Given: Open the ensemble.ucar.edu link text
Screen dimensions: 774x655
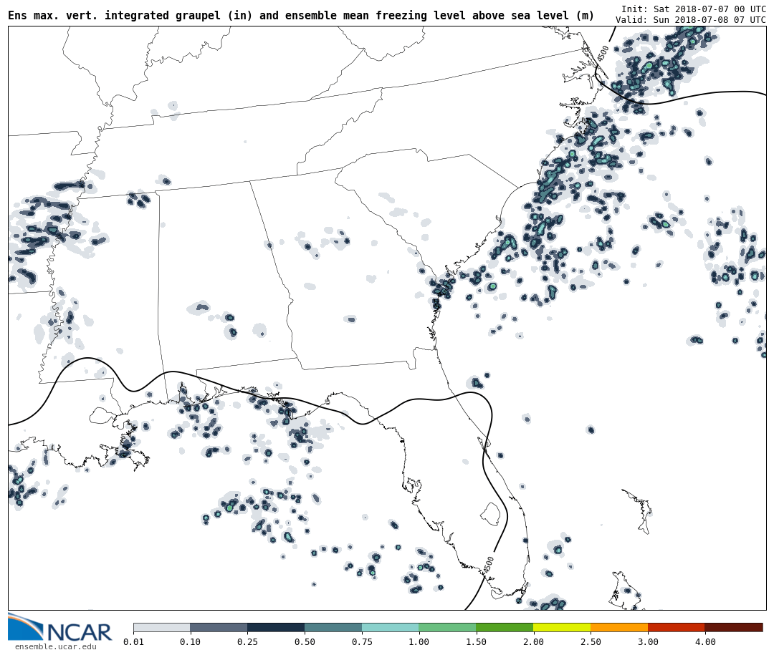Looking at the screenshot, I should [56, 646].
